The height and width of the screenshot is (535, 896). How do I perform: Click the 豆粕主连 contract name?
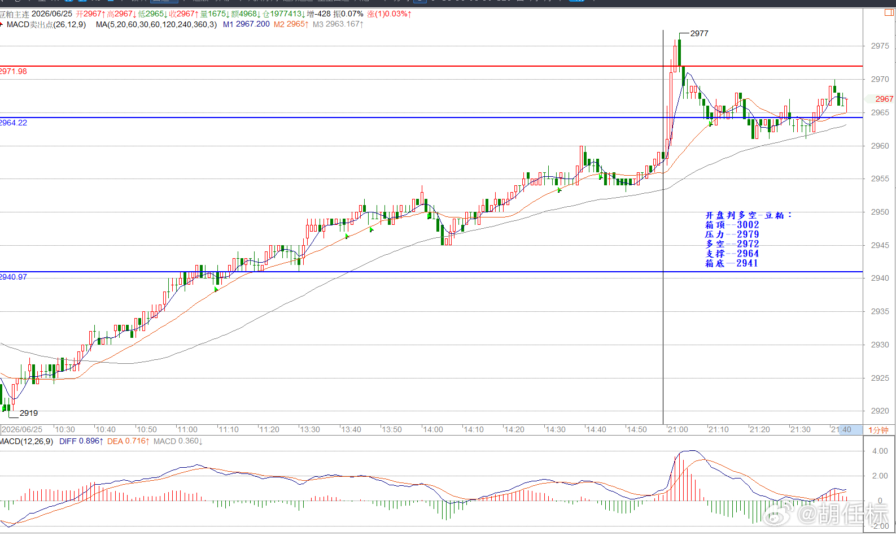tap(14, 14)
